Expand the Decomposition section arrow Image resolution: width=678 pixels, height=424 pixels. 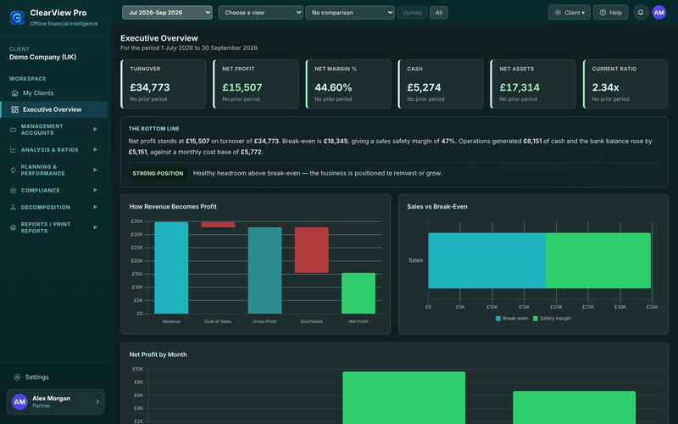pyautogui.click(x=95, y=207)
